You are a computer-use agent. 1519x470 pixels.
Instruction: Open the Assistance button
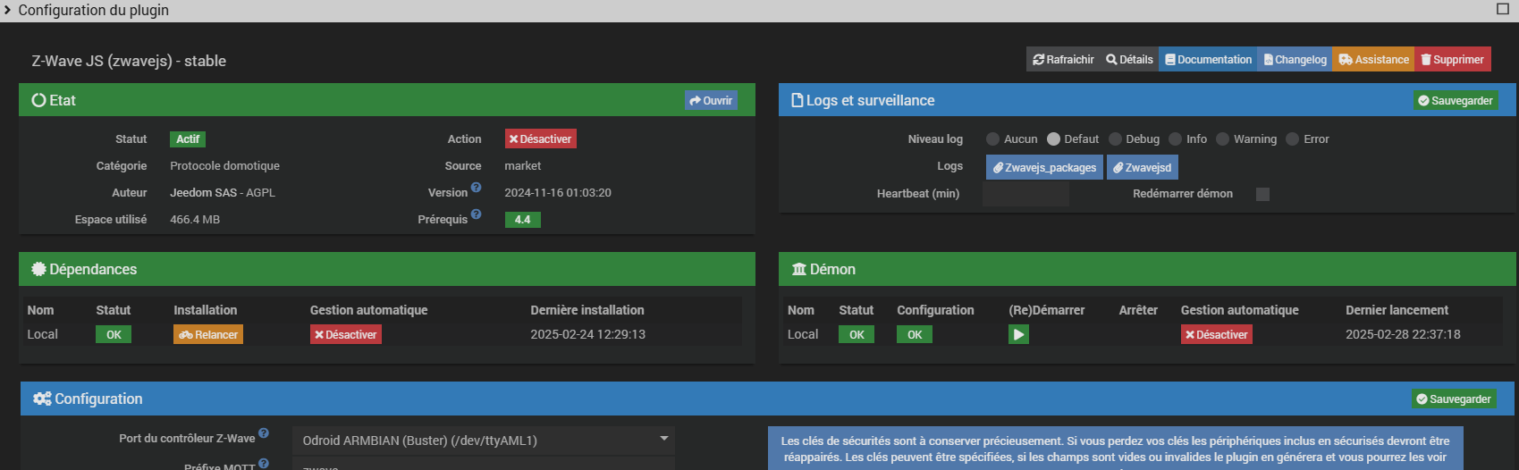[1373, 60]
